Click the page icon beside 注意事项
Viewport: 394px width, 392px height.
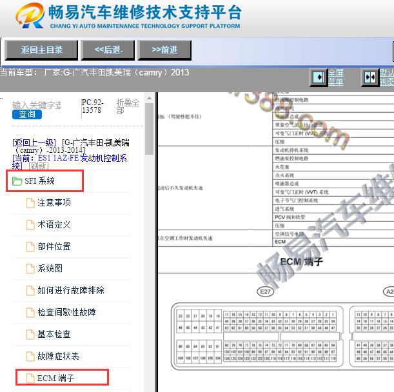(30, 203)
